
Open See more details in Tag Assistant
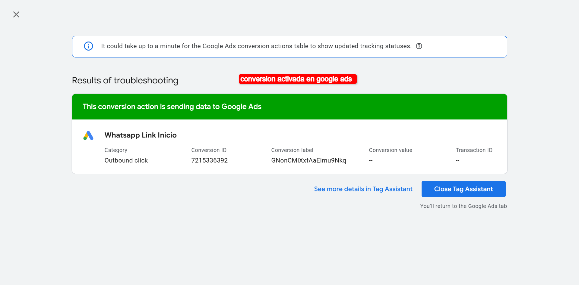point(363,189)
